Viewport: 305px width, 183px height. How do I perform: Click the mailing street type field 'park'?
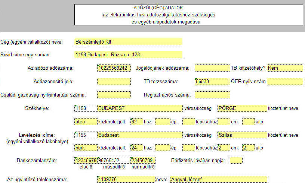click(x=86, y=148)
